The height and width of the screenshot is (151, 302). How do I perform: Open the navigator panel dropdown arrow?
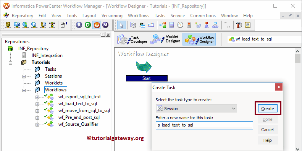(103, 34)
